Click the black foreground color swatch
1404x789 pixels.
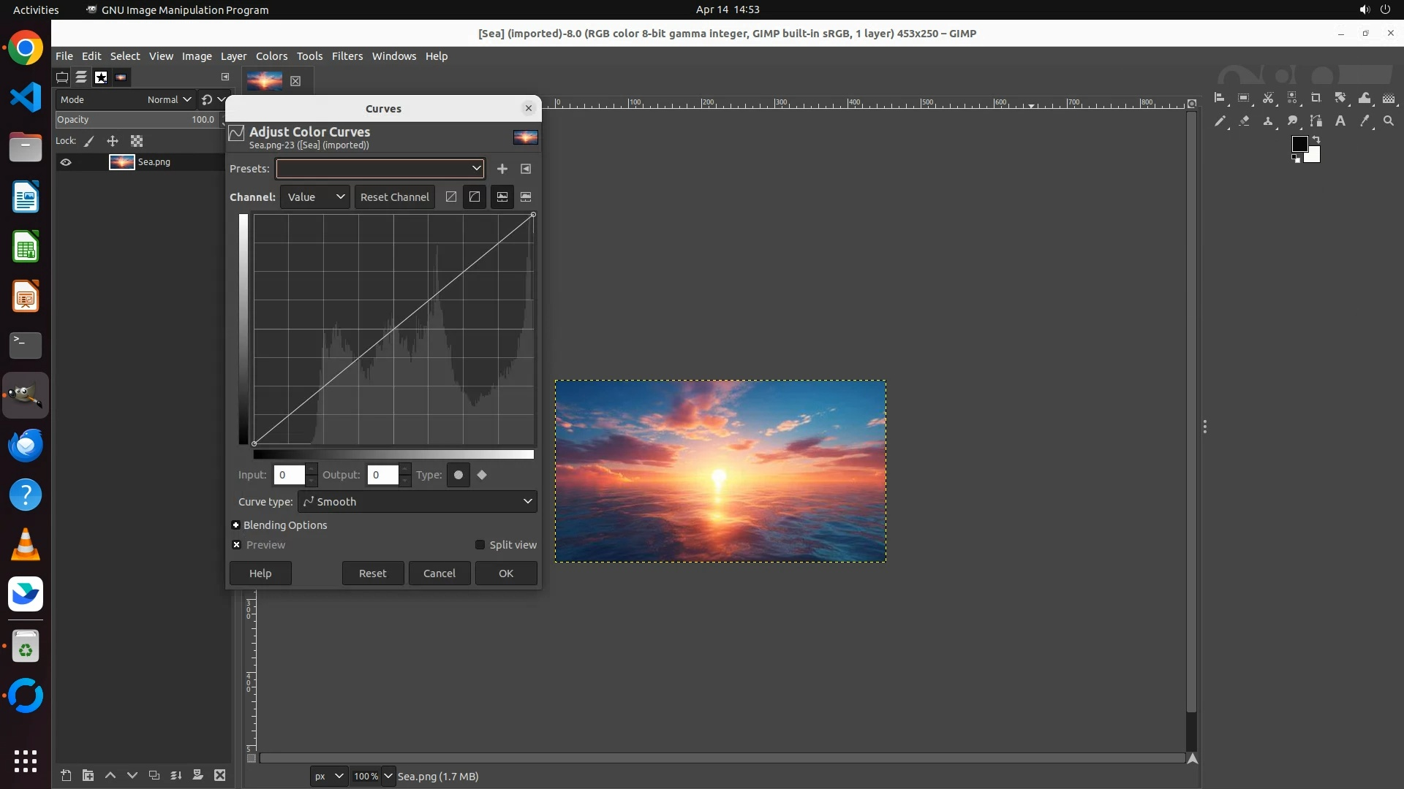[x=1299, y=144]
